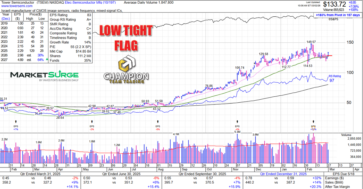The width and height of the screenshot is (363, 189).
Task: Click the 2.2M volume label
Action: [x=5, y=139]
